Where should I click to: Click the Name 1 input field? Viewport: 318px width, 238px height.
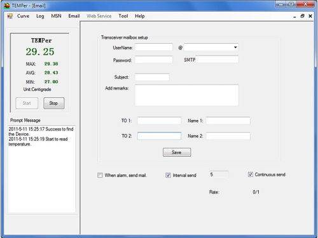click(x=228, y=121)
